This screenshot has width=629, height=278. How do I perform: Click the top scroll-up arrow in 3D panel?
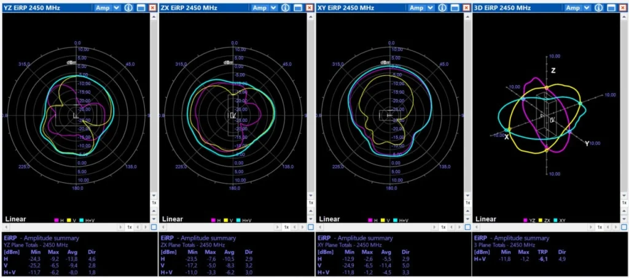[624, 17]
